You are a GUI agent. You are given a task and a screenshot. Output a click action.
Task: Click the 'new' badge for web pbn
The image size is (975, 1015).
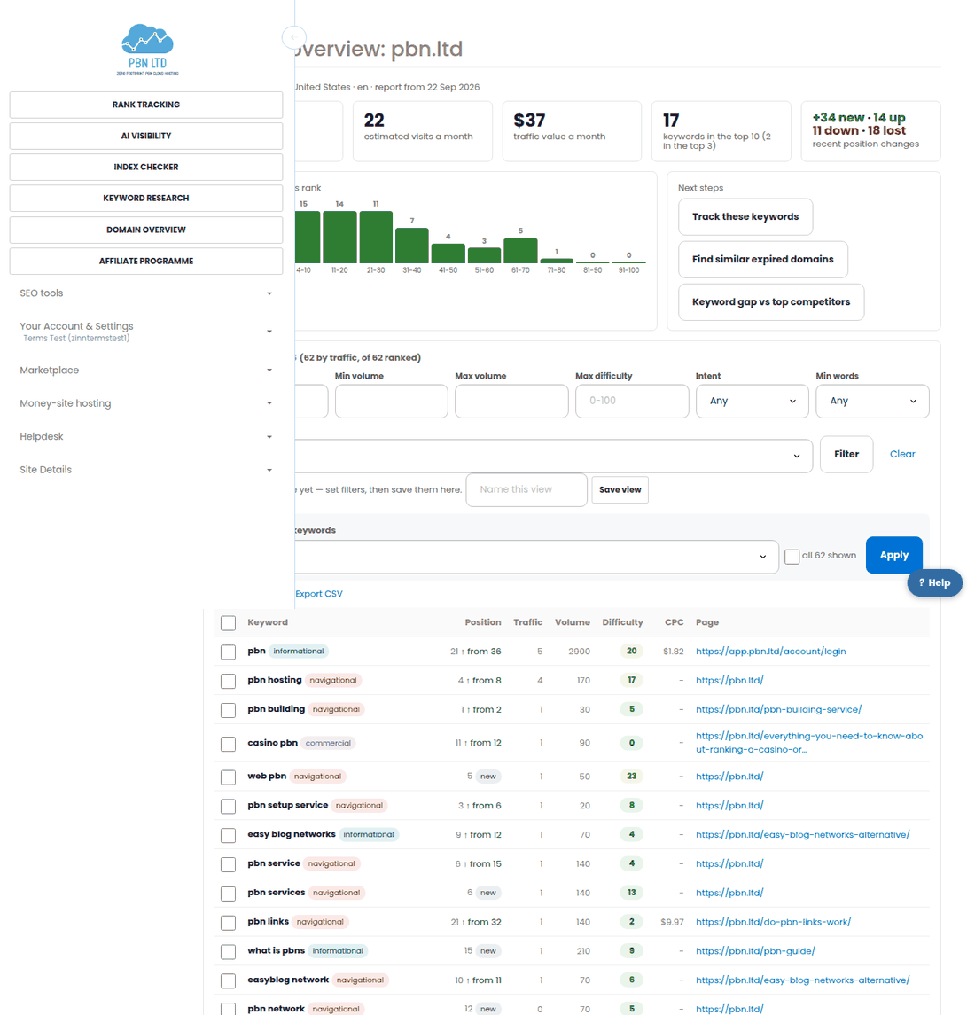click(x=487, y=777)
